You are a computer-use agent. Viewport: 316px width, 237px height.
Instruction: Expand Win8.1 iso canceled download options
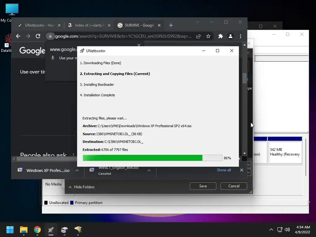(149, 170)
